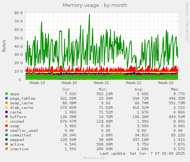Screen dimensions: 190x162
Task: Click the 'Munin 2.0.33-1' footer text
Action: coord(95,158)
